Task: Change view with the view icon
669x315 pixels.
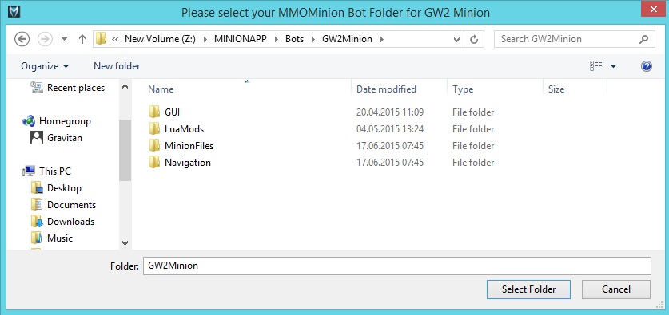Action: [596, 66]
